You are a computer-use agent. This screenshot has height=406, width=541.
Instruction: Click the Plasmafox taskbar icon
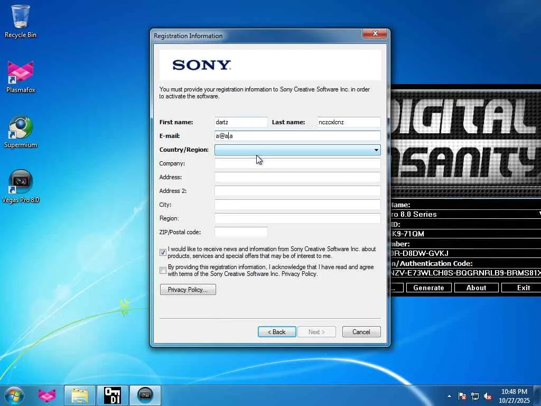point(47,395)
